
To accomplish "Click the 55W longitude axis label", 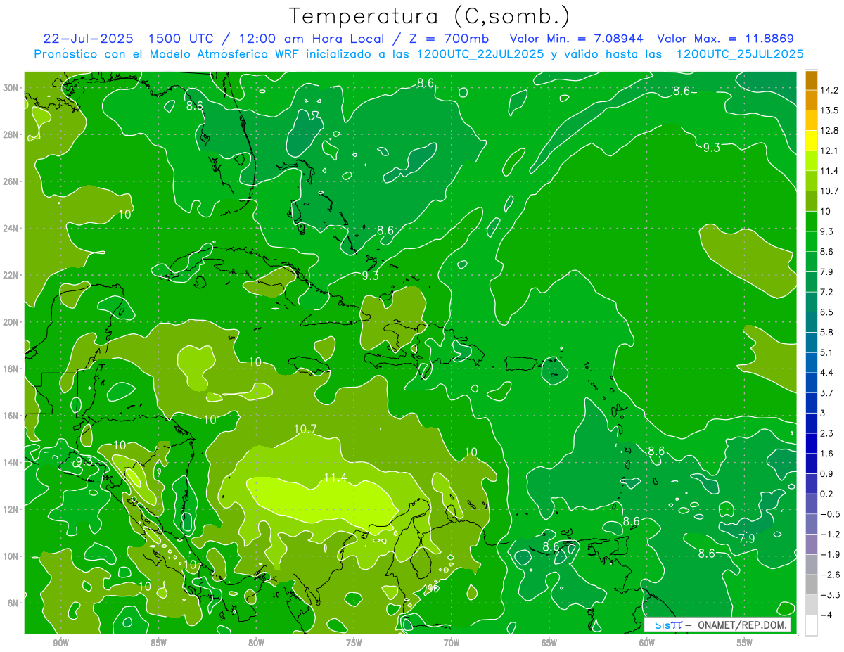I will click(745, 643).
